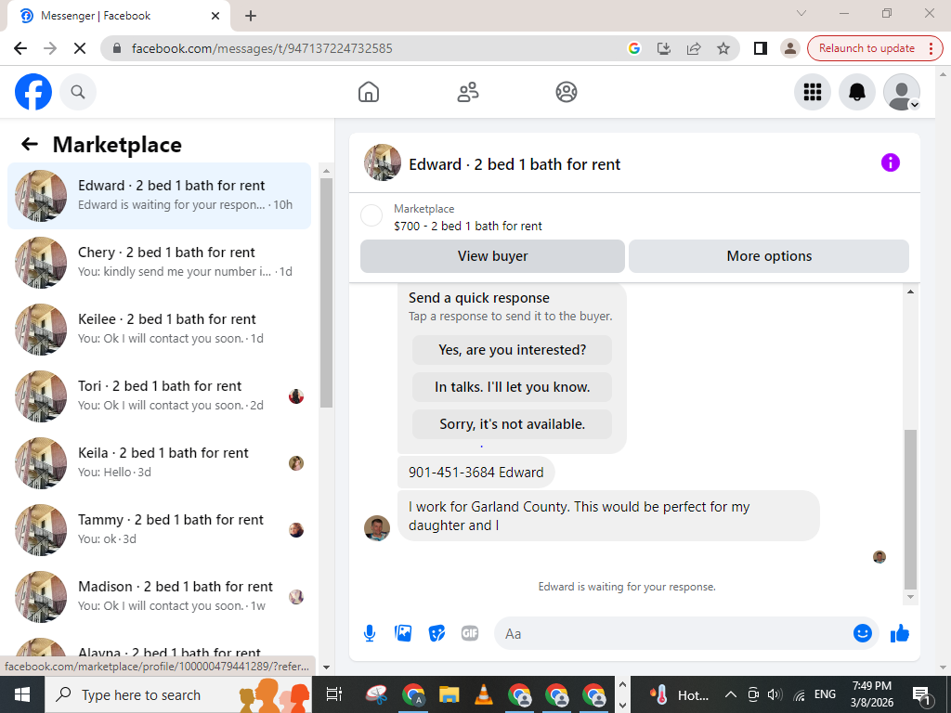
Task: Click the View buyer button
Action: coord(492,256)
